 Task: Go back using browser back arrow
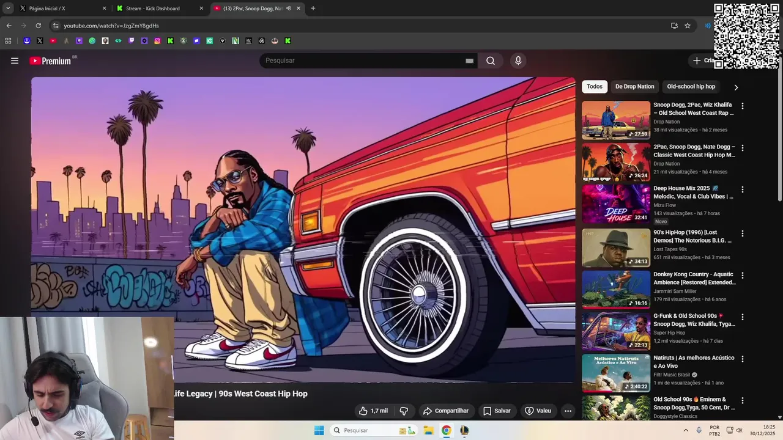(9, 26)
